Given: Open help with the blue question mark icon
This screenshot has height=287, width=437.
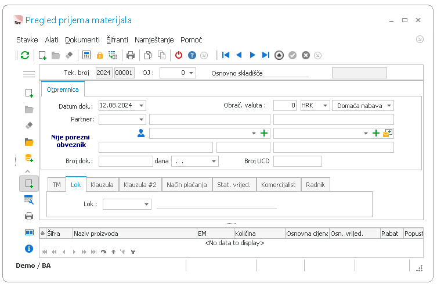Looking at the screenshot, I should (x=192, y=55).
